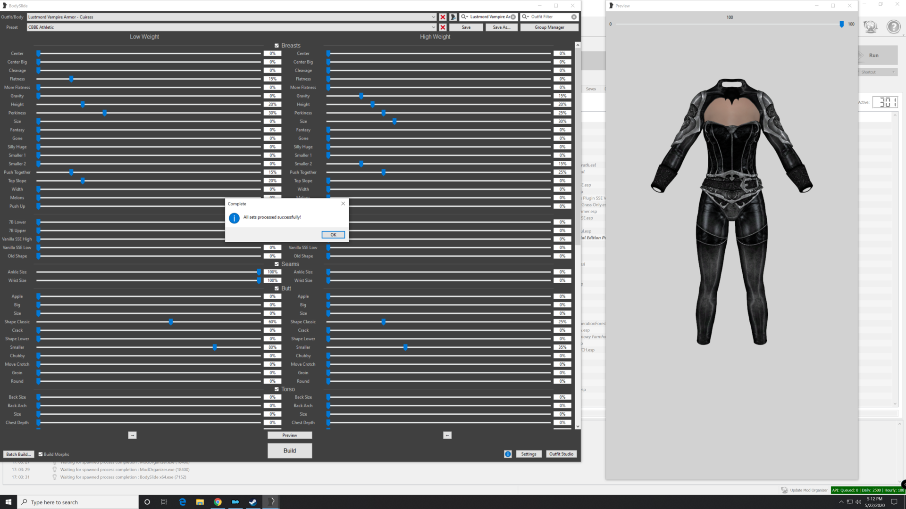Click OK in the Complete dialog

point(333,235)
